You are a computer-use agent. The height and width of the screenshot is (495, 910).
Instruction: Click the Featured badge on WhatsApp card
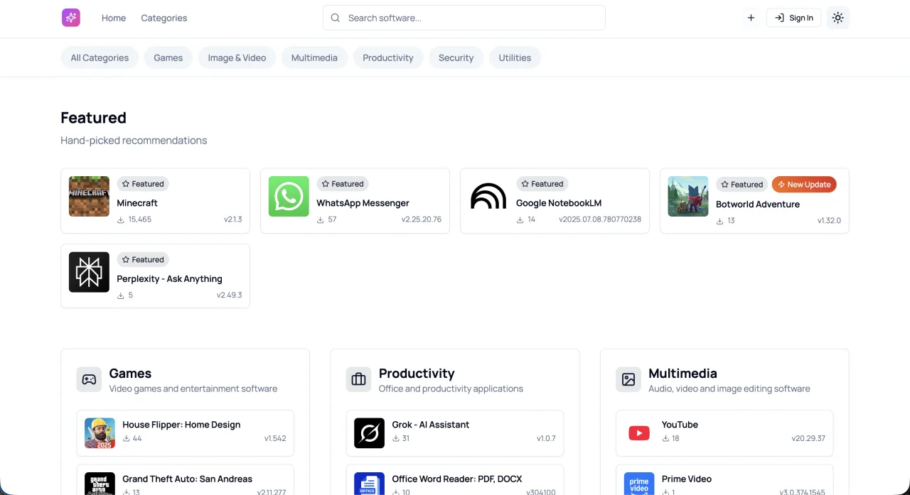click(x=343, y=184)
